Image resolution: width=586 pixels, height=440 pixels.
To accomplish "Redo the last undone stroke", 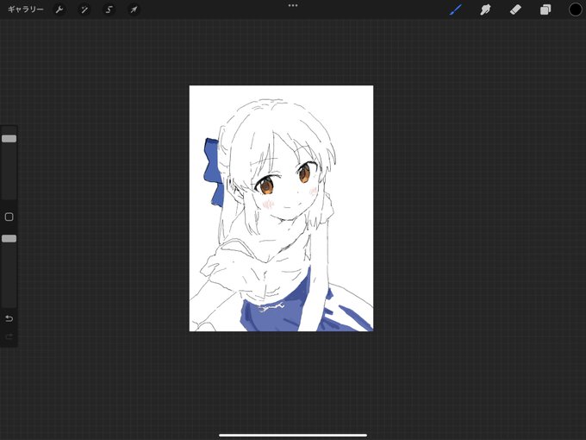I will point(9,337).
